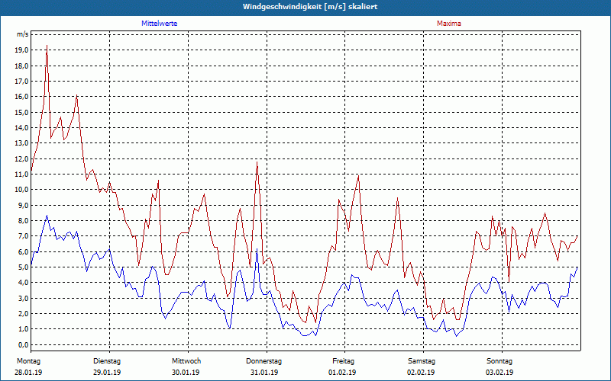This screenshot has height=381, width=611.
Task: Click the date 29.01.19
Action: pyautogui.click(x=107, y=373)
